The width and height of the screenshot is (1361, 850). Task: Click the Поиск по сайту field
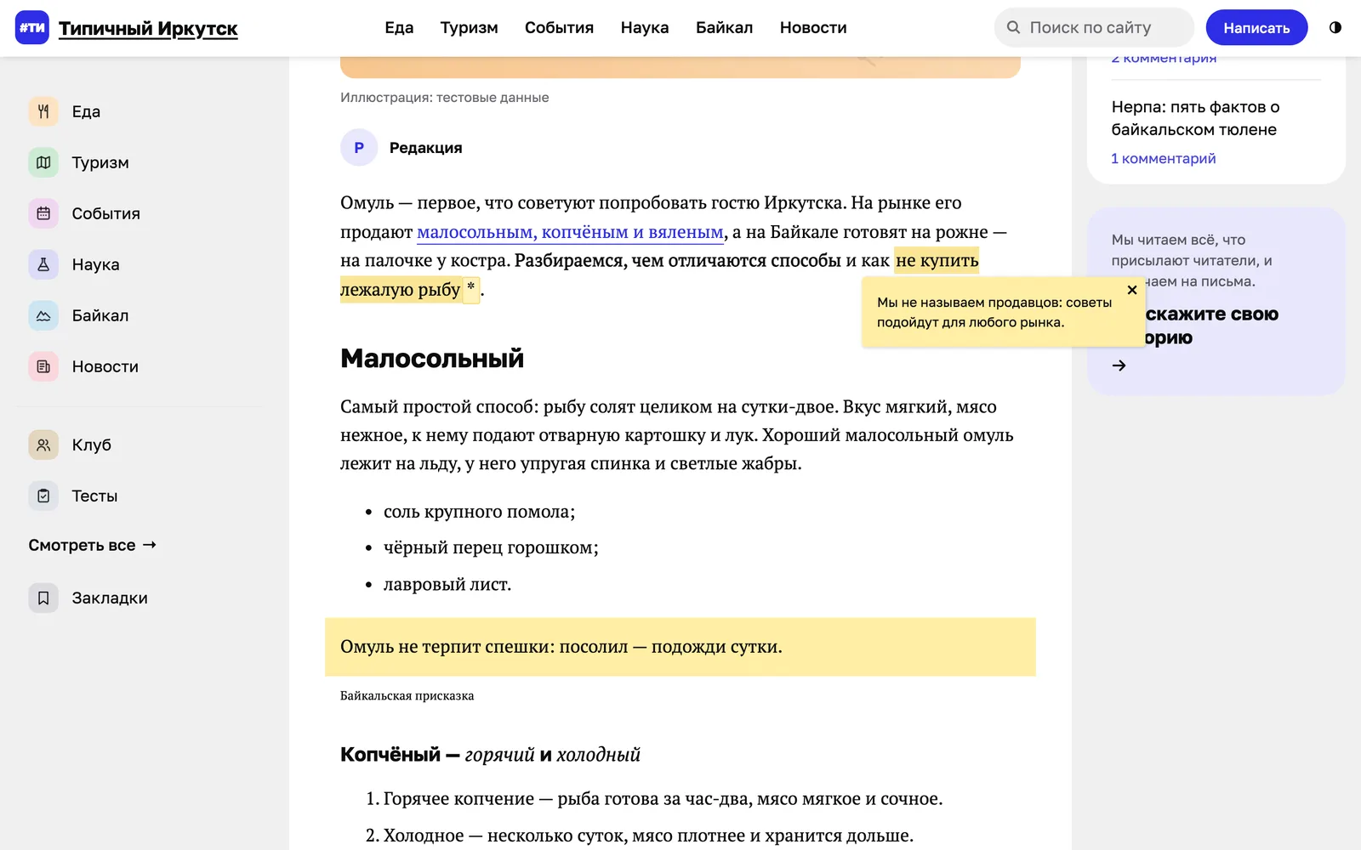click(1094, 27)
